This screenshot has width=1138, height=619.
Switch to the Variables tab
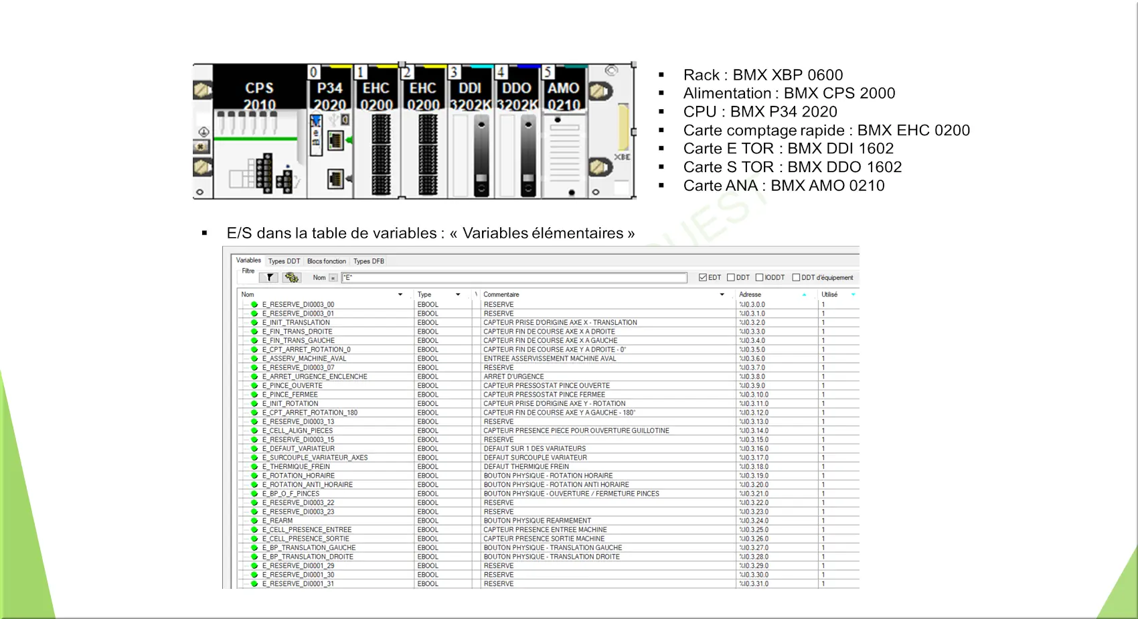[x=248, y=261]
